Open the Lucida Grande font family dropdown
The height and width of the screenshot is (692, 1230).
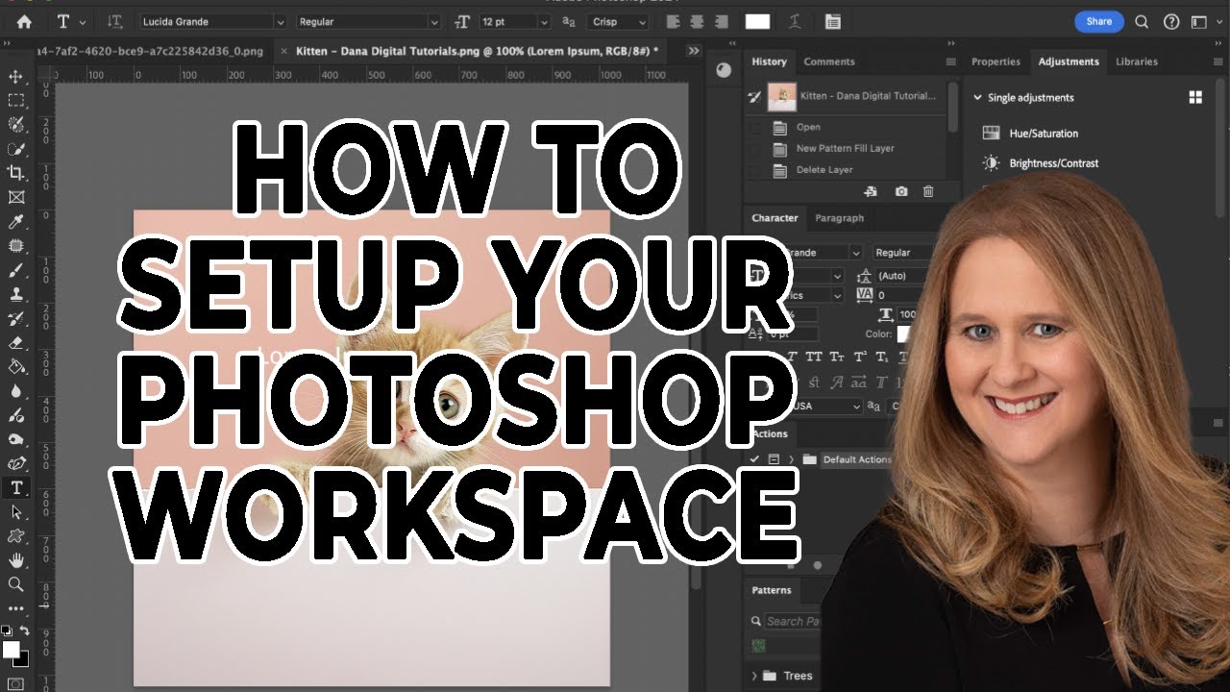[281, 21]
